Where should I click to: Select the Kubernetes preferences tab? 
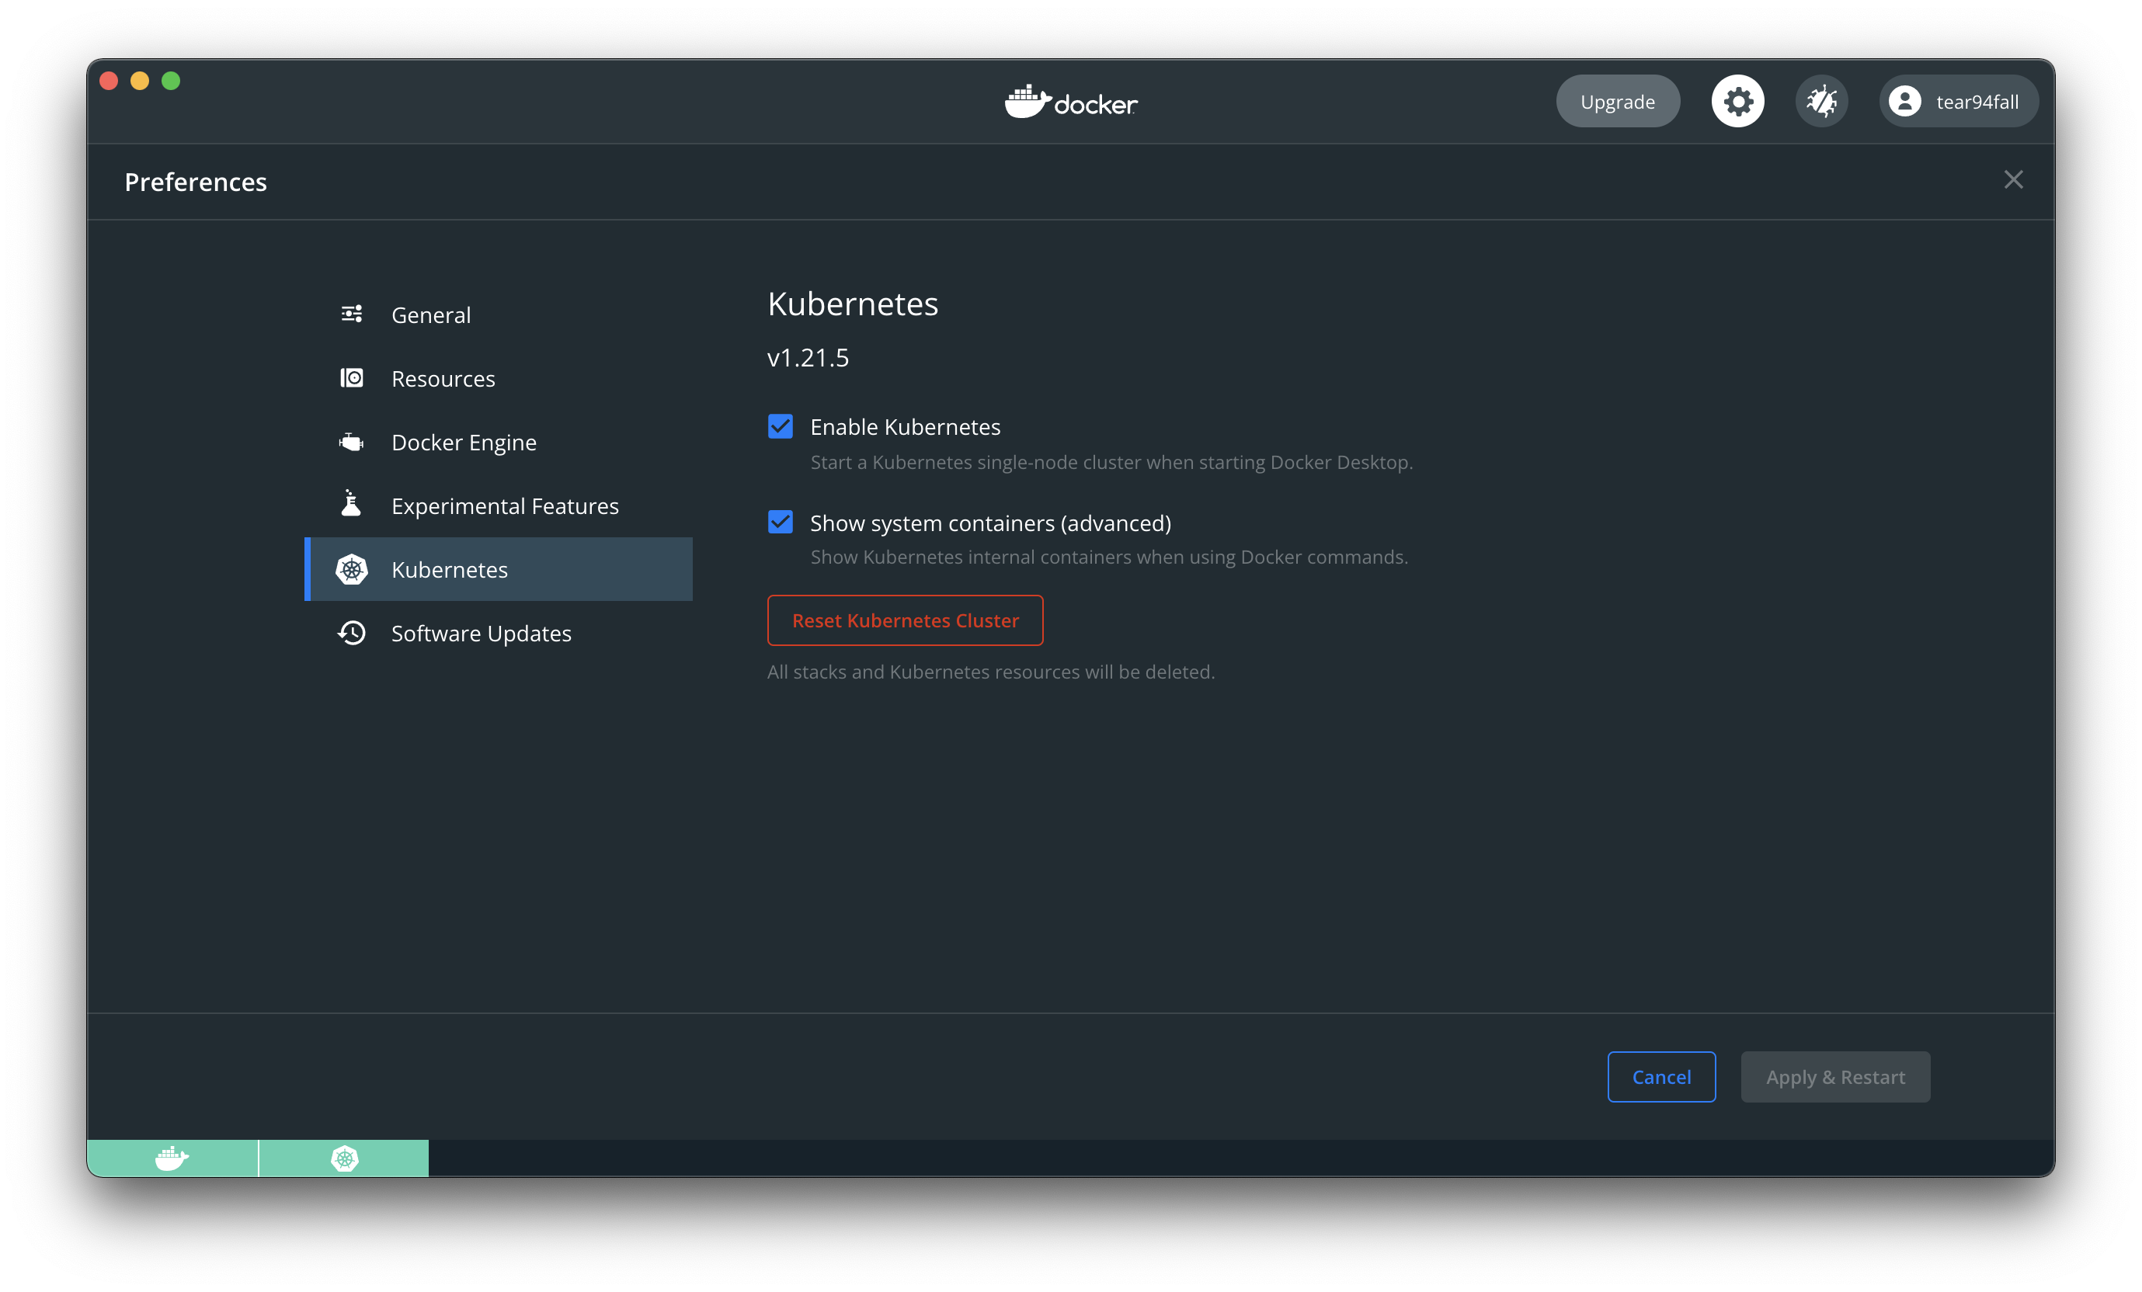point(450,570)
